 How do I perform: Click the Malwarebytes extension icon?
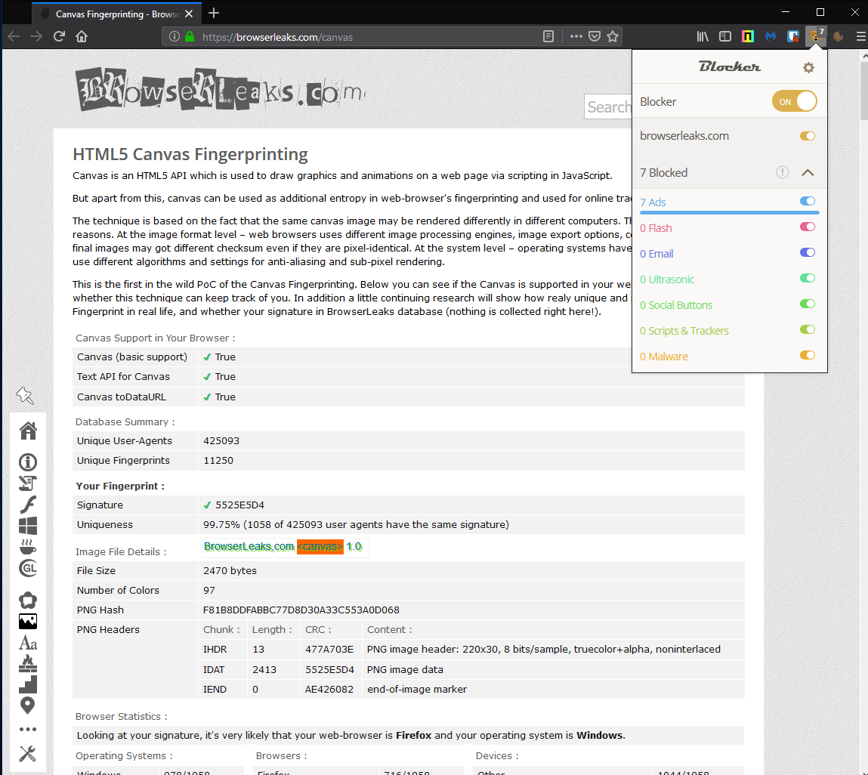pos(771,36)
